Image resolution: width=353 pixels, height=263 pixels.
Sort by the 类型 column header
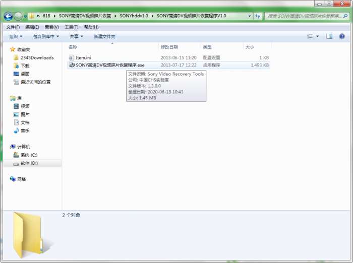click(x=222, y=47)
